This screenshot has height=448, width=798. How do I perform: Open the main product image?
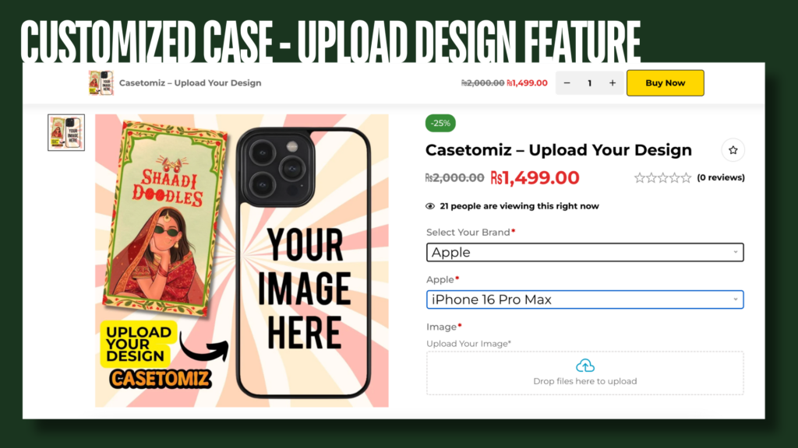pos(242,261)
